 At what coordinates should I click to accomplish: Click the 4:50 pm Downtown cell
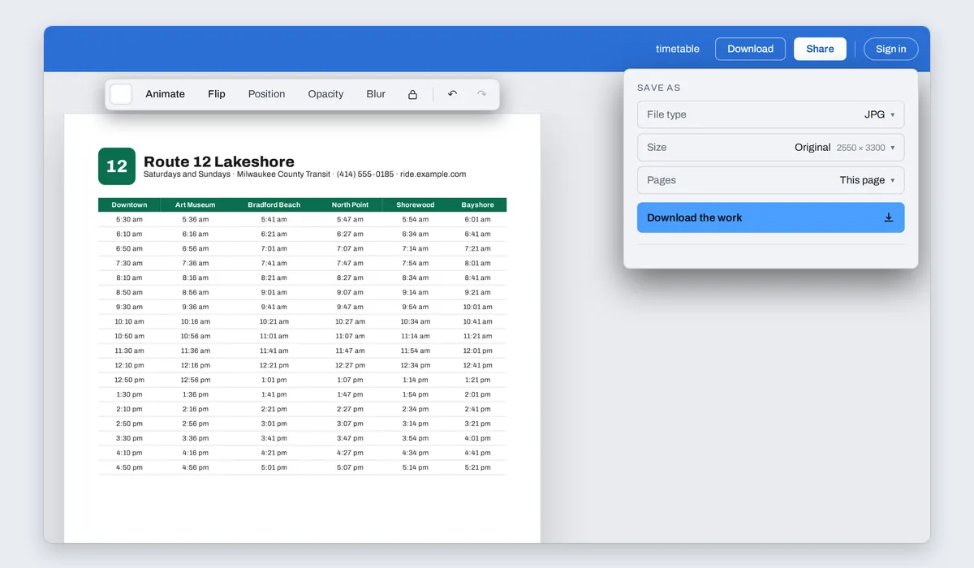point(129,468)
